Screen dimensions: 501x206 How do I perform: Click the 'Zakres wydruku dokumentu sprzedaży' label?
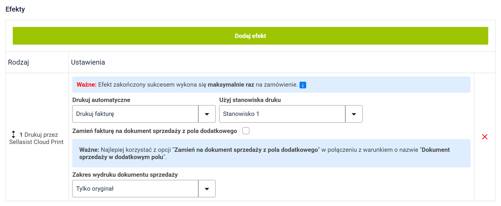125,175
